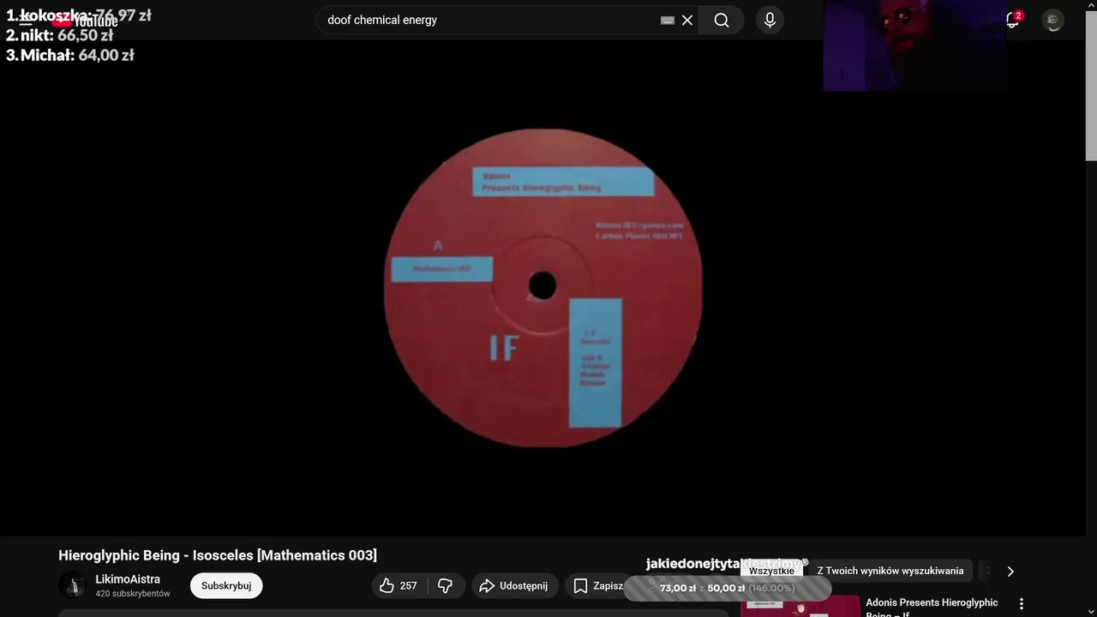Open LikimoAistra channel avatar

coord(73,585)
